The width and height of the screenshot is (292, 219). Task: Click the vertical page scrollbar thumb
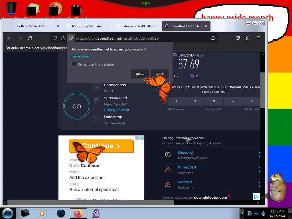click(x=263, y=90)
